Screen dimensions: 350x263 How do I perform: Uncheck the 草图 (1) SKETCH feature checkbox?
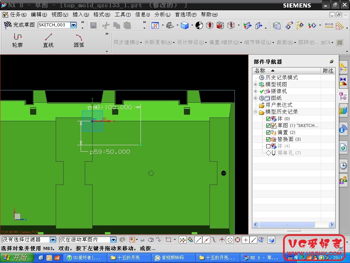268,126
